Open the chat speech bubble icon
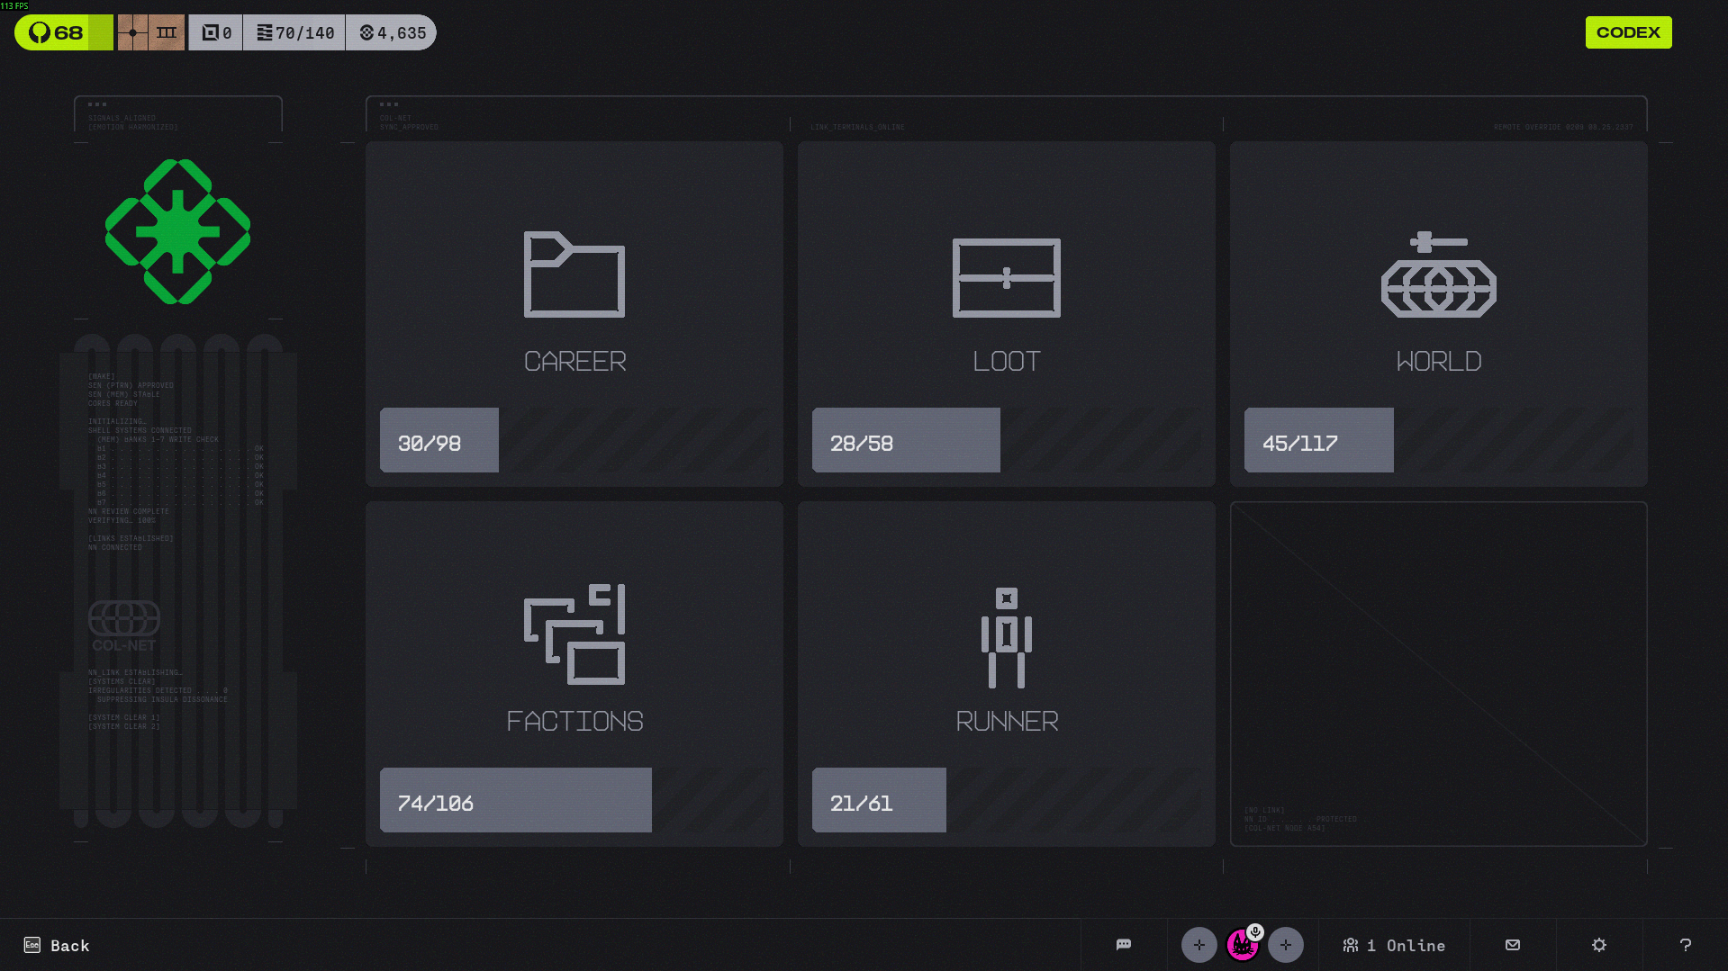 [x=1123, y=945]
